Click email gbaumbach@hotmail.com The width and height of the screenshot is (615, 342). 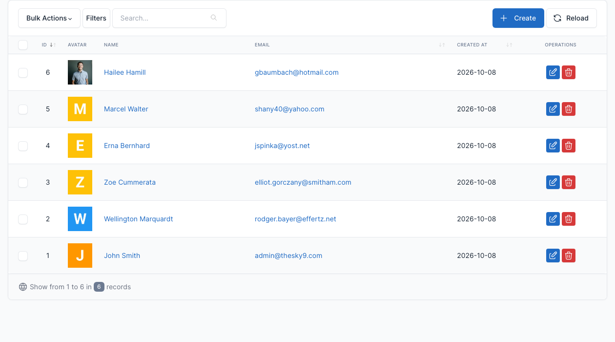(x=297, y=72)
